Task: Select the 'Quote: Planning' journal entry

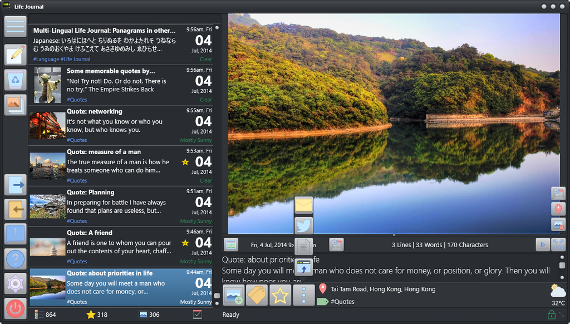Action: (x=120, y=205)
